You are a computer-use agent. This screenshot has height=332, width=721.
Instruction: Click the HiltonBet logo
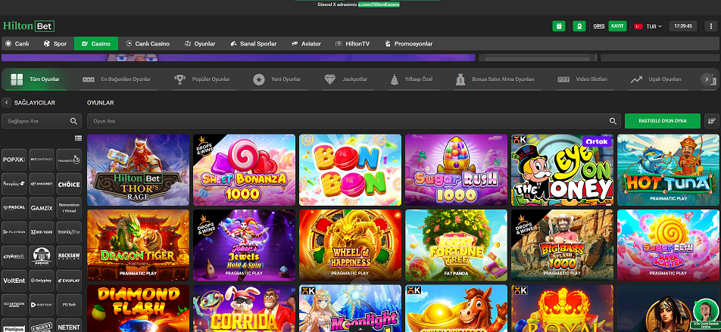pyautogui.click(x=29, y=26)
